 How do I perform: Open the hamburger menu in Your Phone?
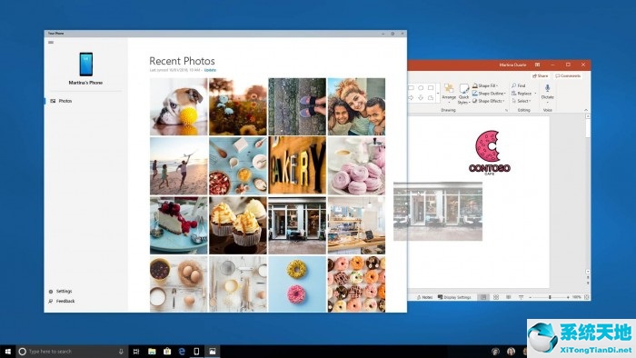click(x=51, y=42)
